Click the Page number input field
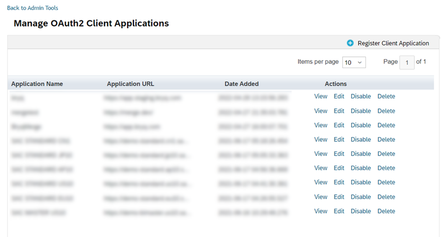The width and height of the screenshot is (442, 237). (x=407, y=62)
